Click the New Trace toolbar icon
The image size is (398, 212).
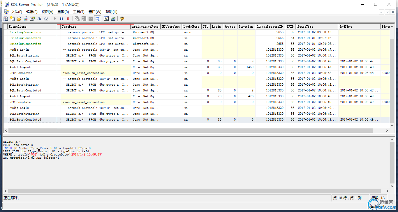6,19
